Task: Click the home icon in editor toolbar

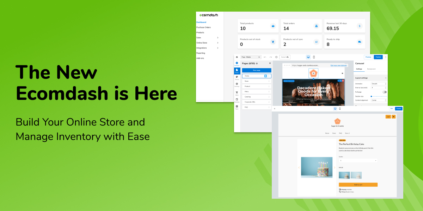Action: (237, 57)
